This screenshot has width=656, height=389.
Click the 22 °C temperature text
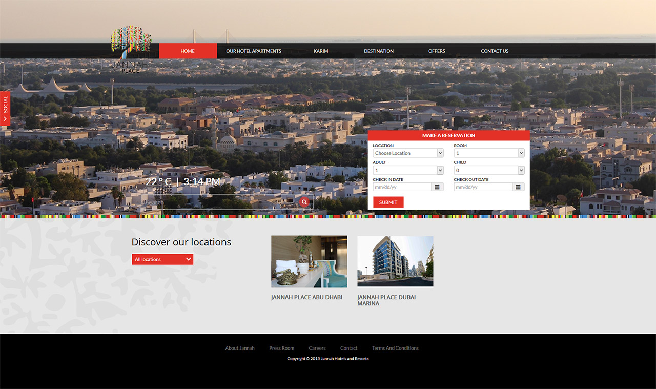pyautogui.click(x=158, y=181)
